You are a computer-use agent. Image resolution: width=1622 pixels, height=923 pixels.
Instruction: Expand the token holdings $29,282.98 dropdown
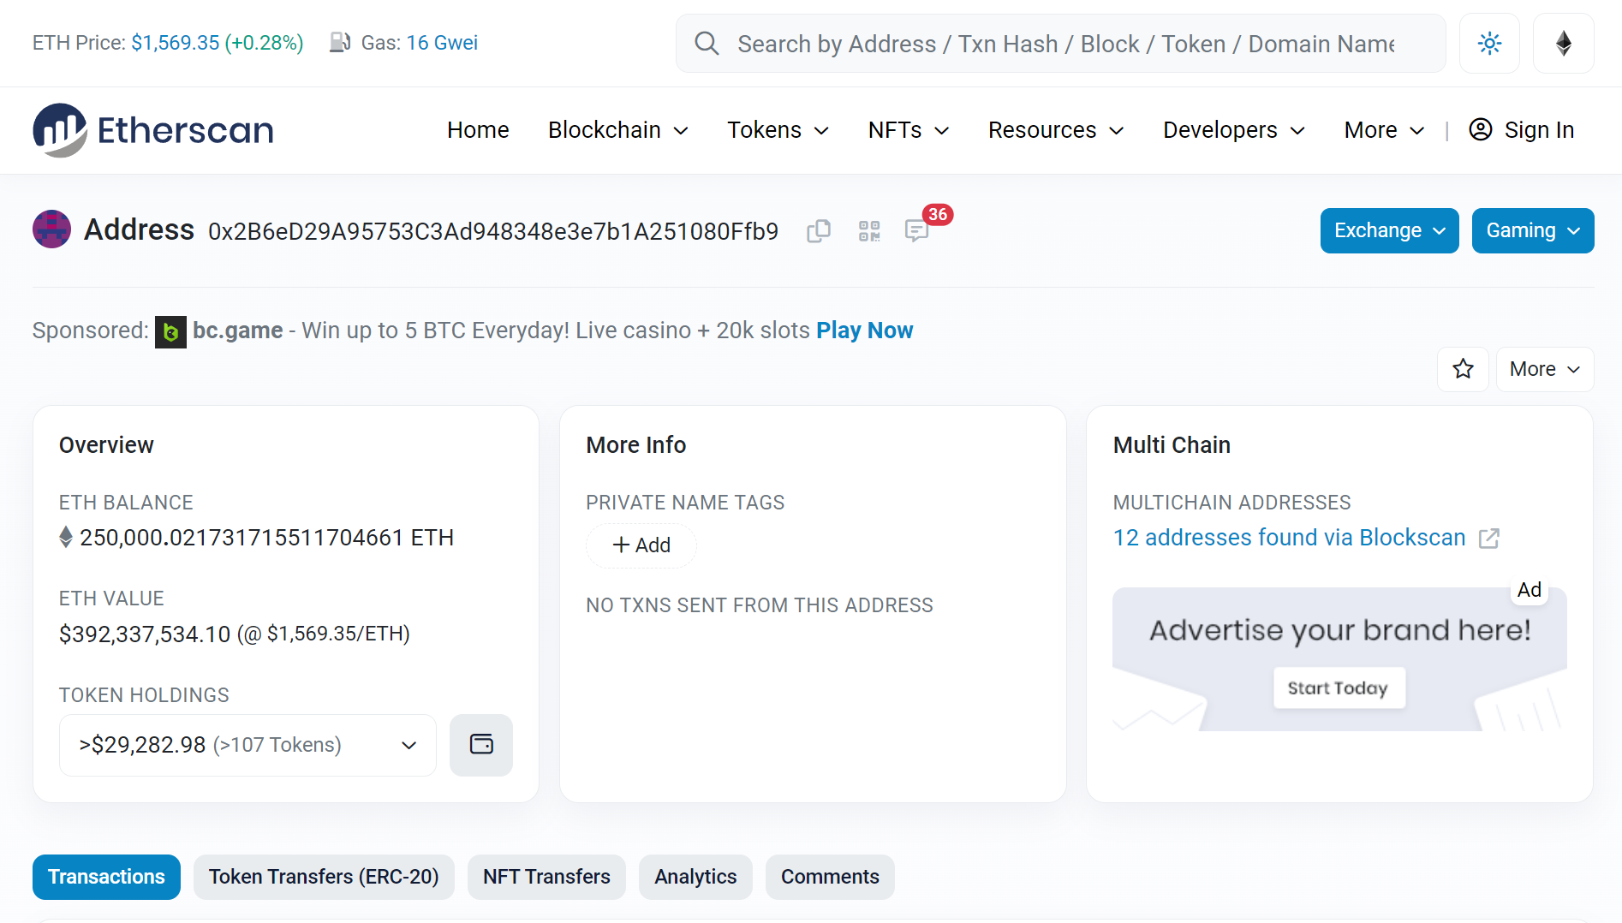pyautogui.click(x=247, y=745)
